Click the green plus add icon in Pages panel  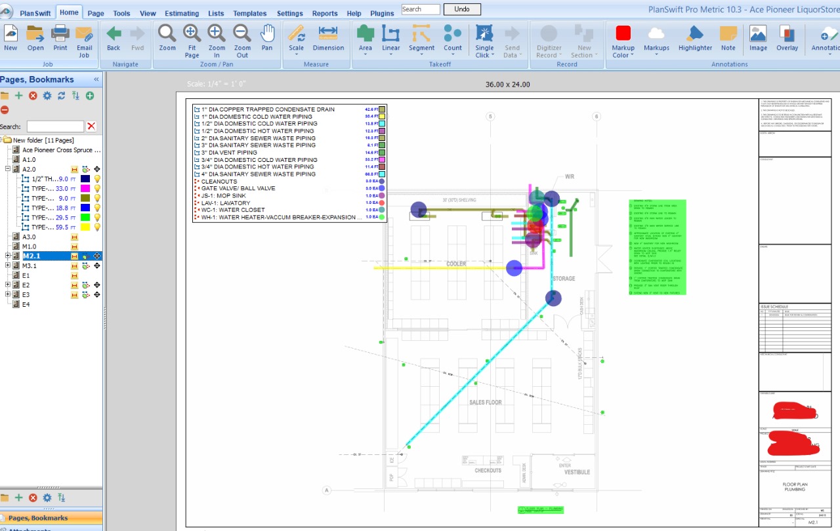(19, 96)
